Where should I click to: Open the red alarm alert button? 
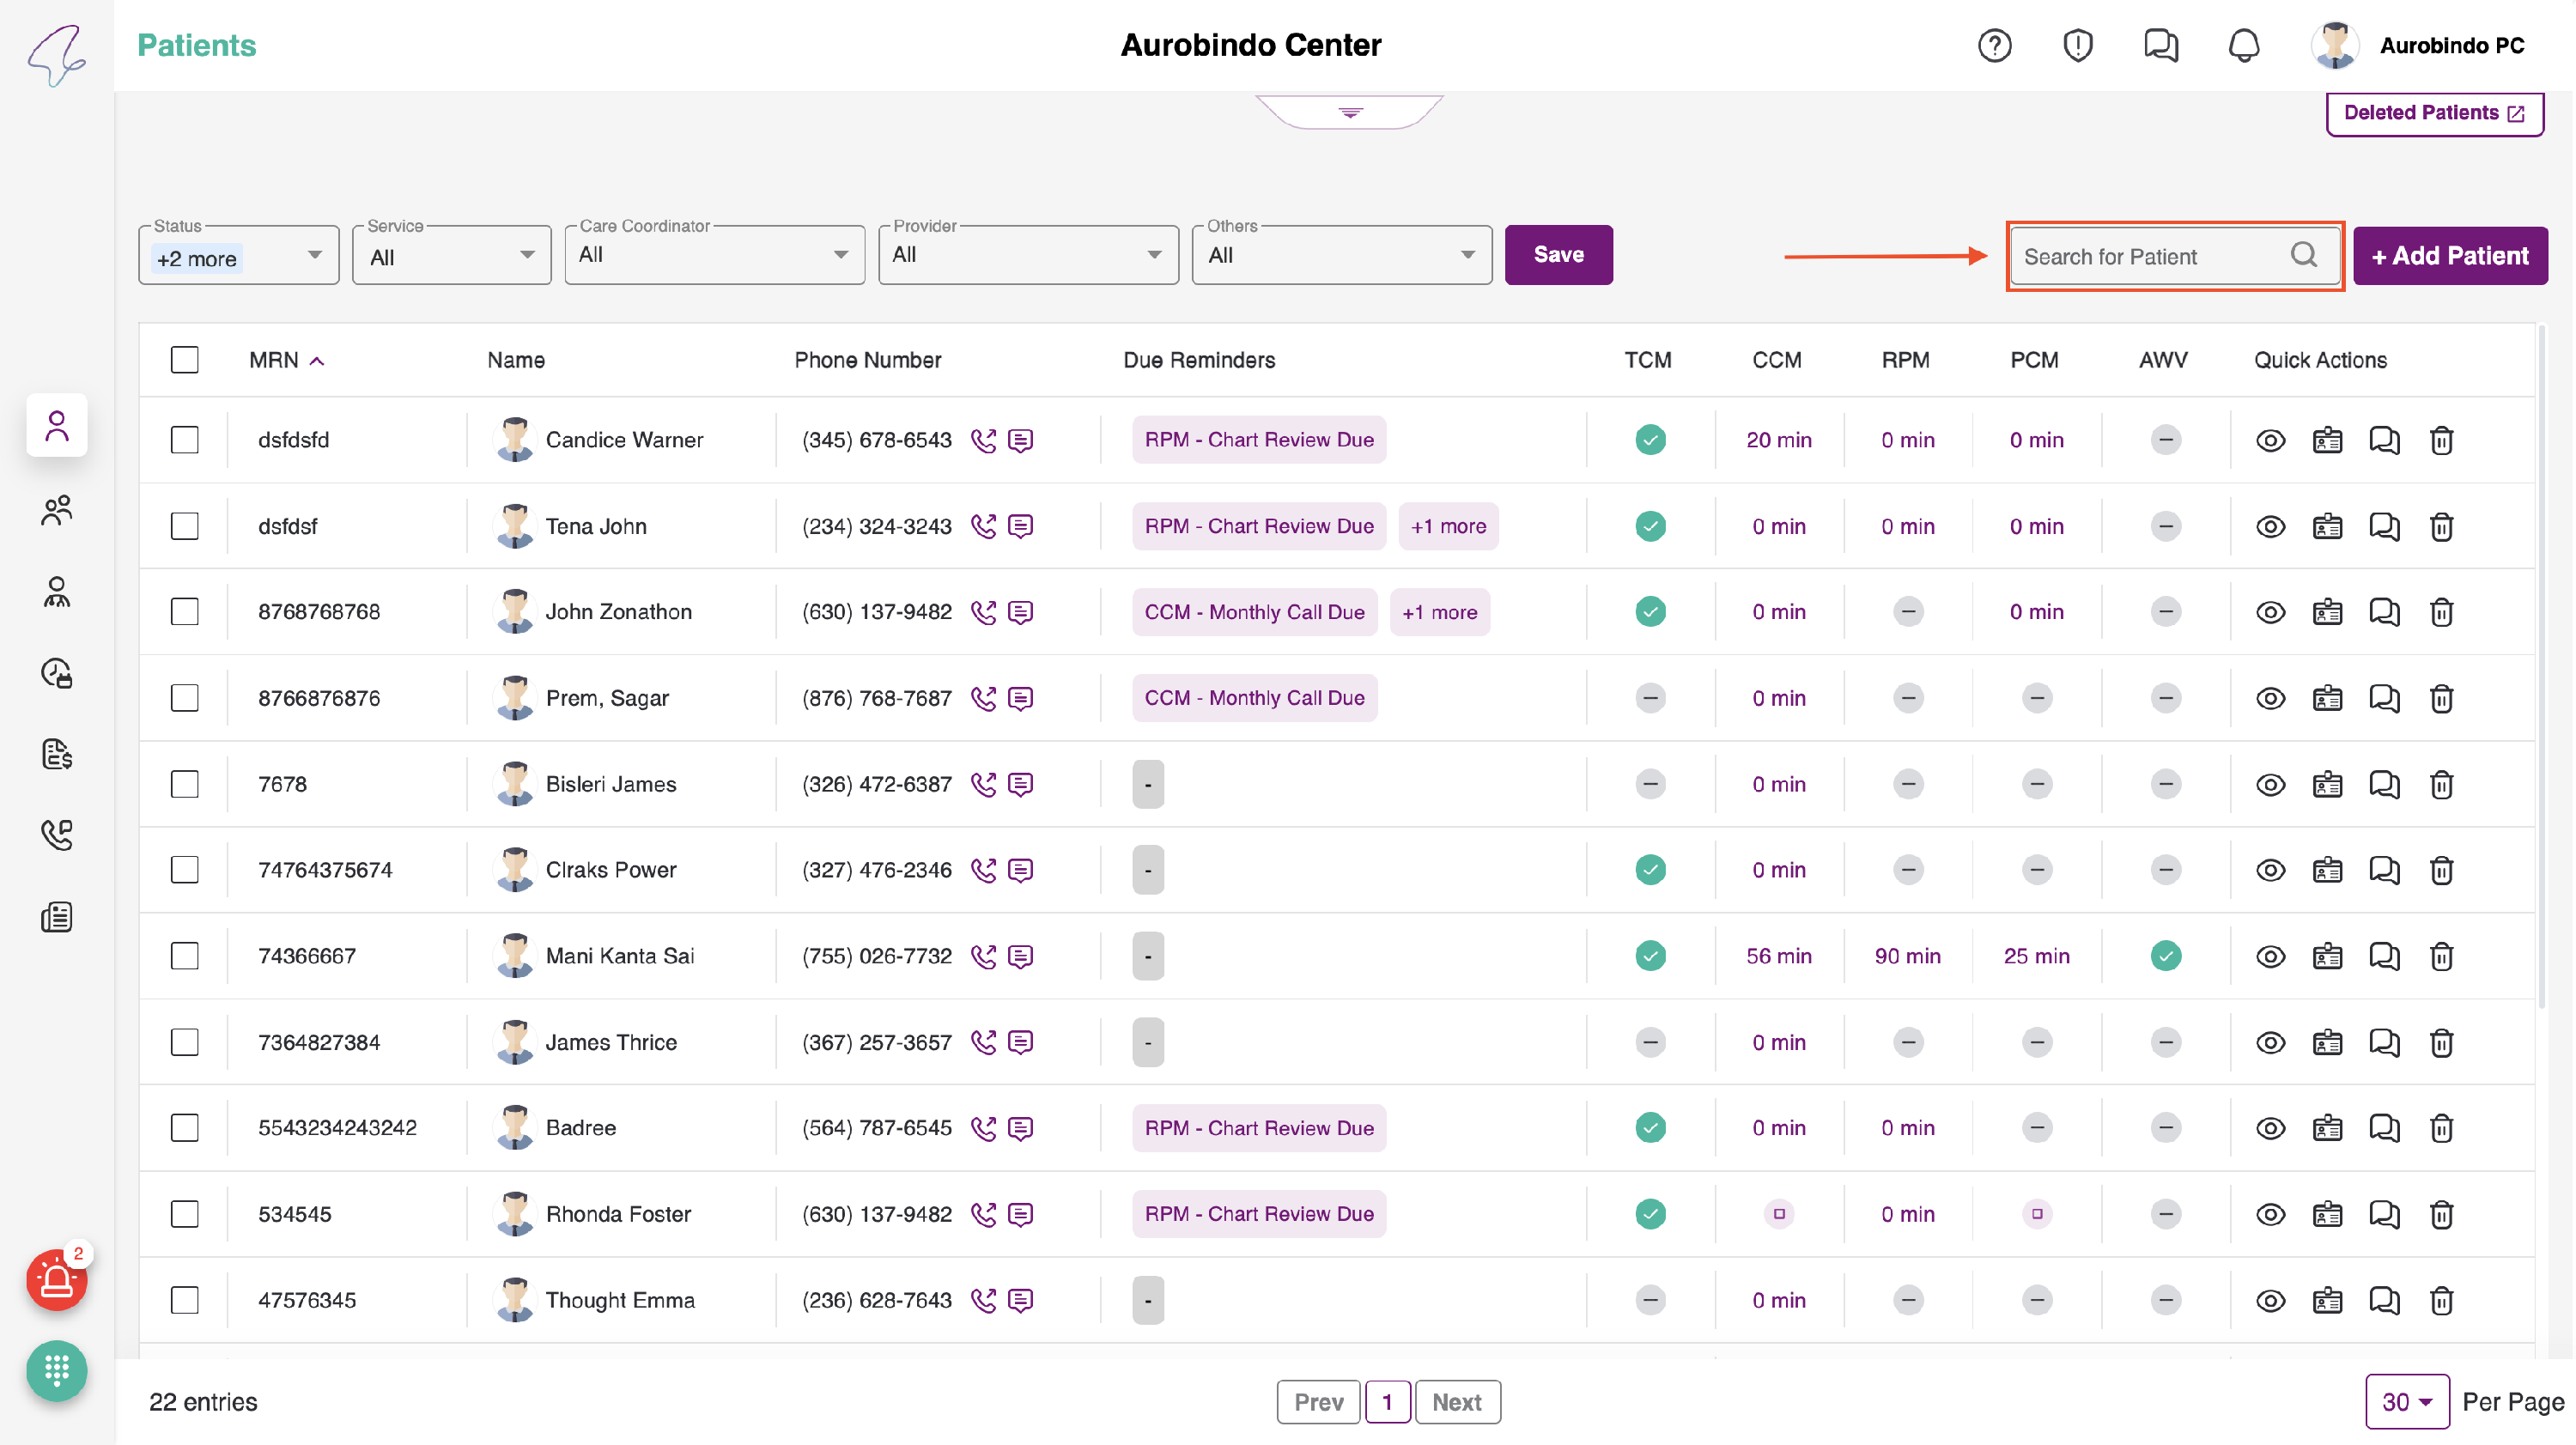tap(56, 1281)
